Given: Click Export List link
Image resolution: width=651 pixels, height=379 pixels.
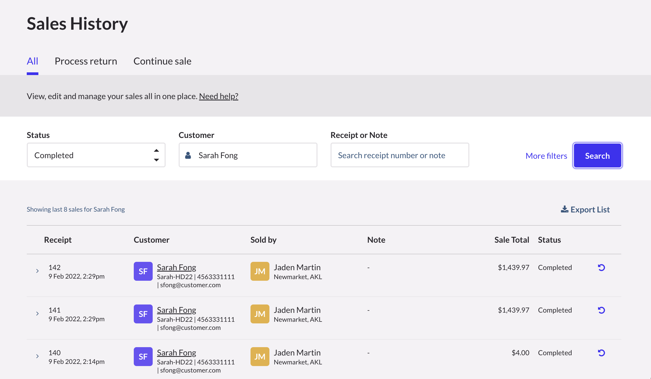Looking at the screenshot, I should 585,209.
